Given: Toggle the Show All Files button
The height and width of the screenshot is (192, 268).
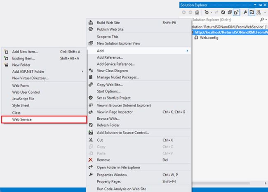Looking at the screenshot, I should tap(236, 12).
